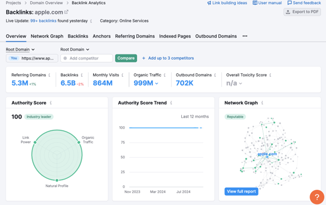
Task: Click info icon beside Live Update text
Action: click(x=91, y=21)
